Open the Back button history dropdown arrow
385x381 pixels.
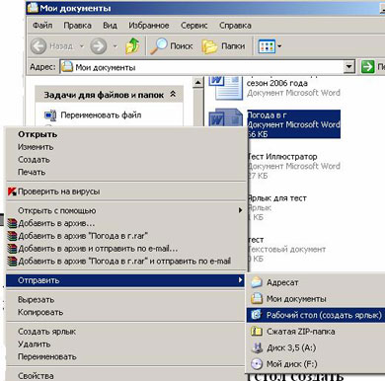point(82,46)
